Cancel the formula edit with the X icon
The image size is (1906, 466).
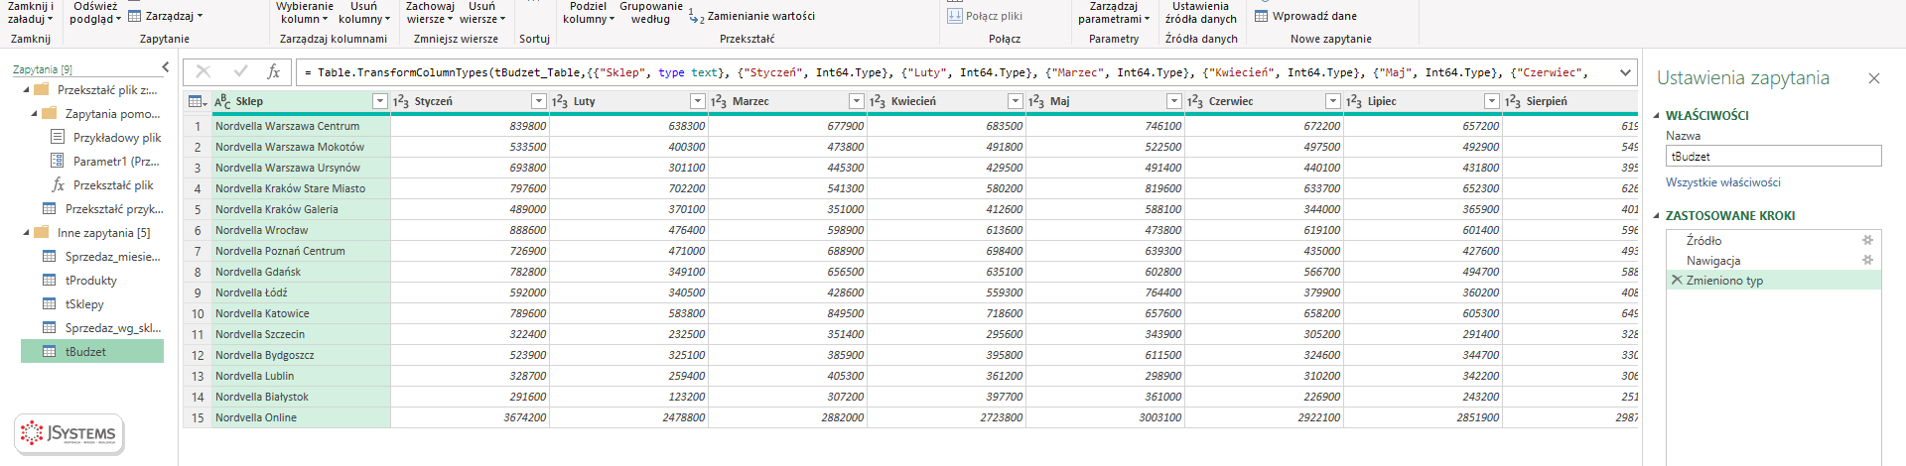click(204, 71)
